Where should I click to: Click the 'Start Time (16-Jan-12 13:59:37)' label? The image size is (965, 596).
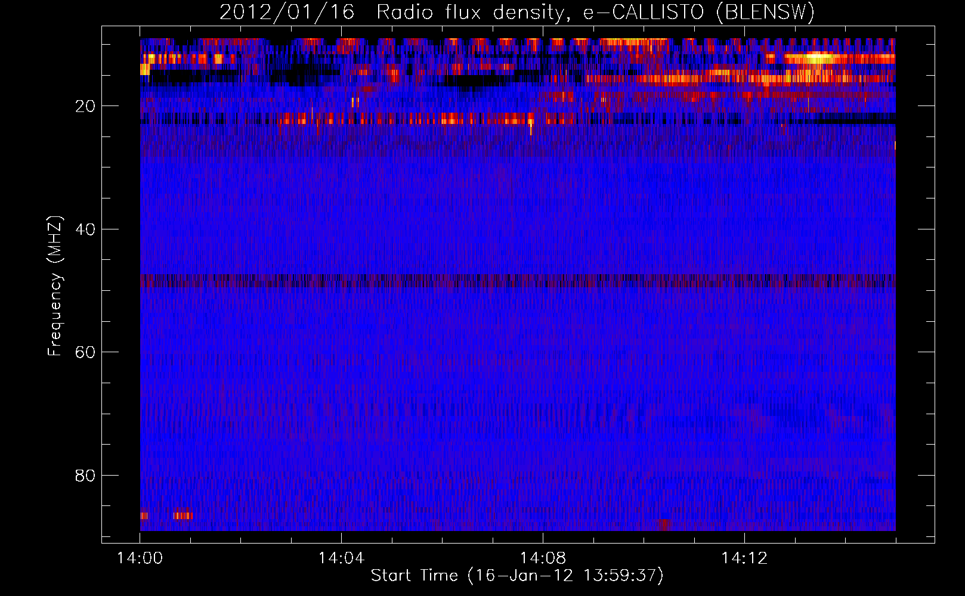coord(517,576)
